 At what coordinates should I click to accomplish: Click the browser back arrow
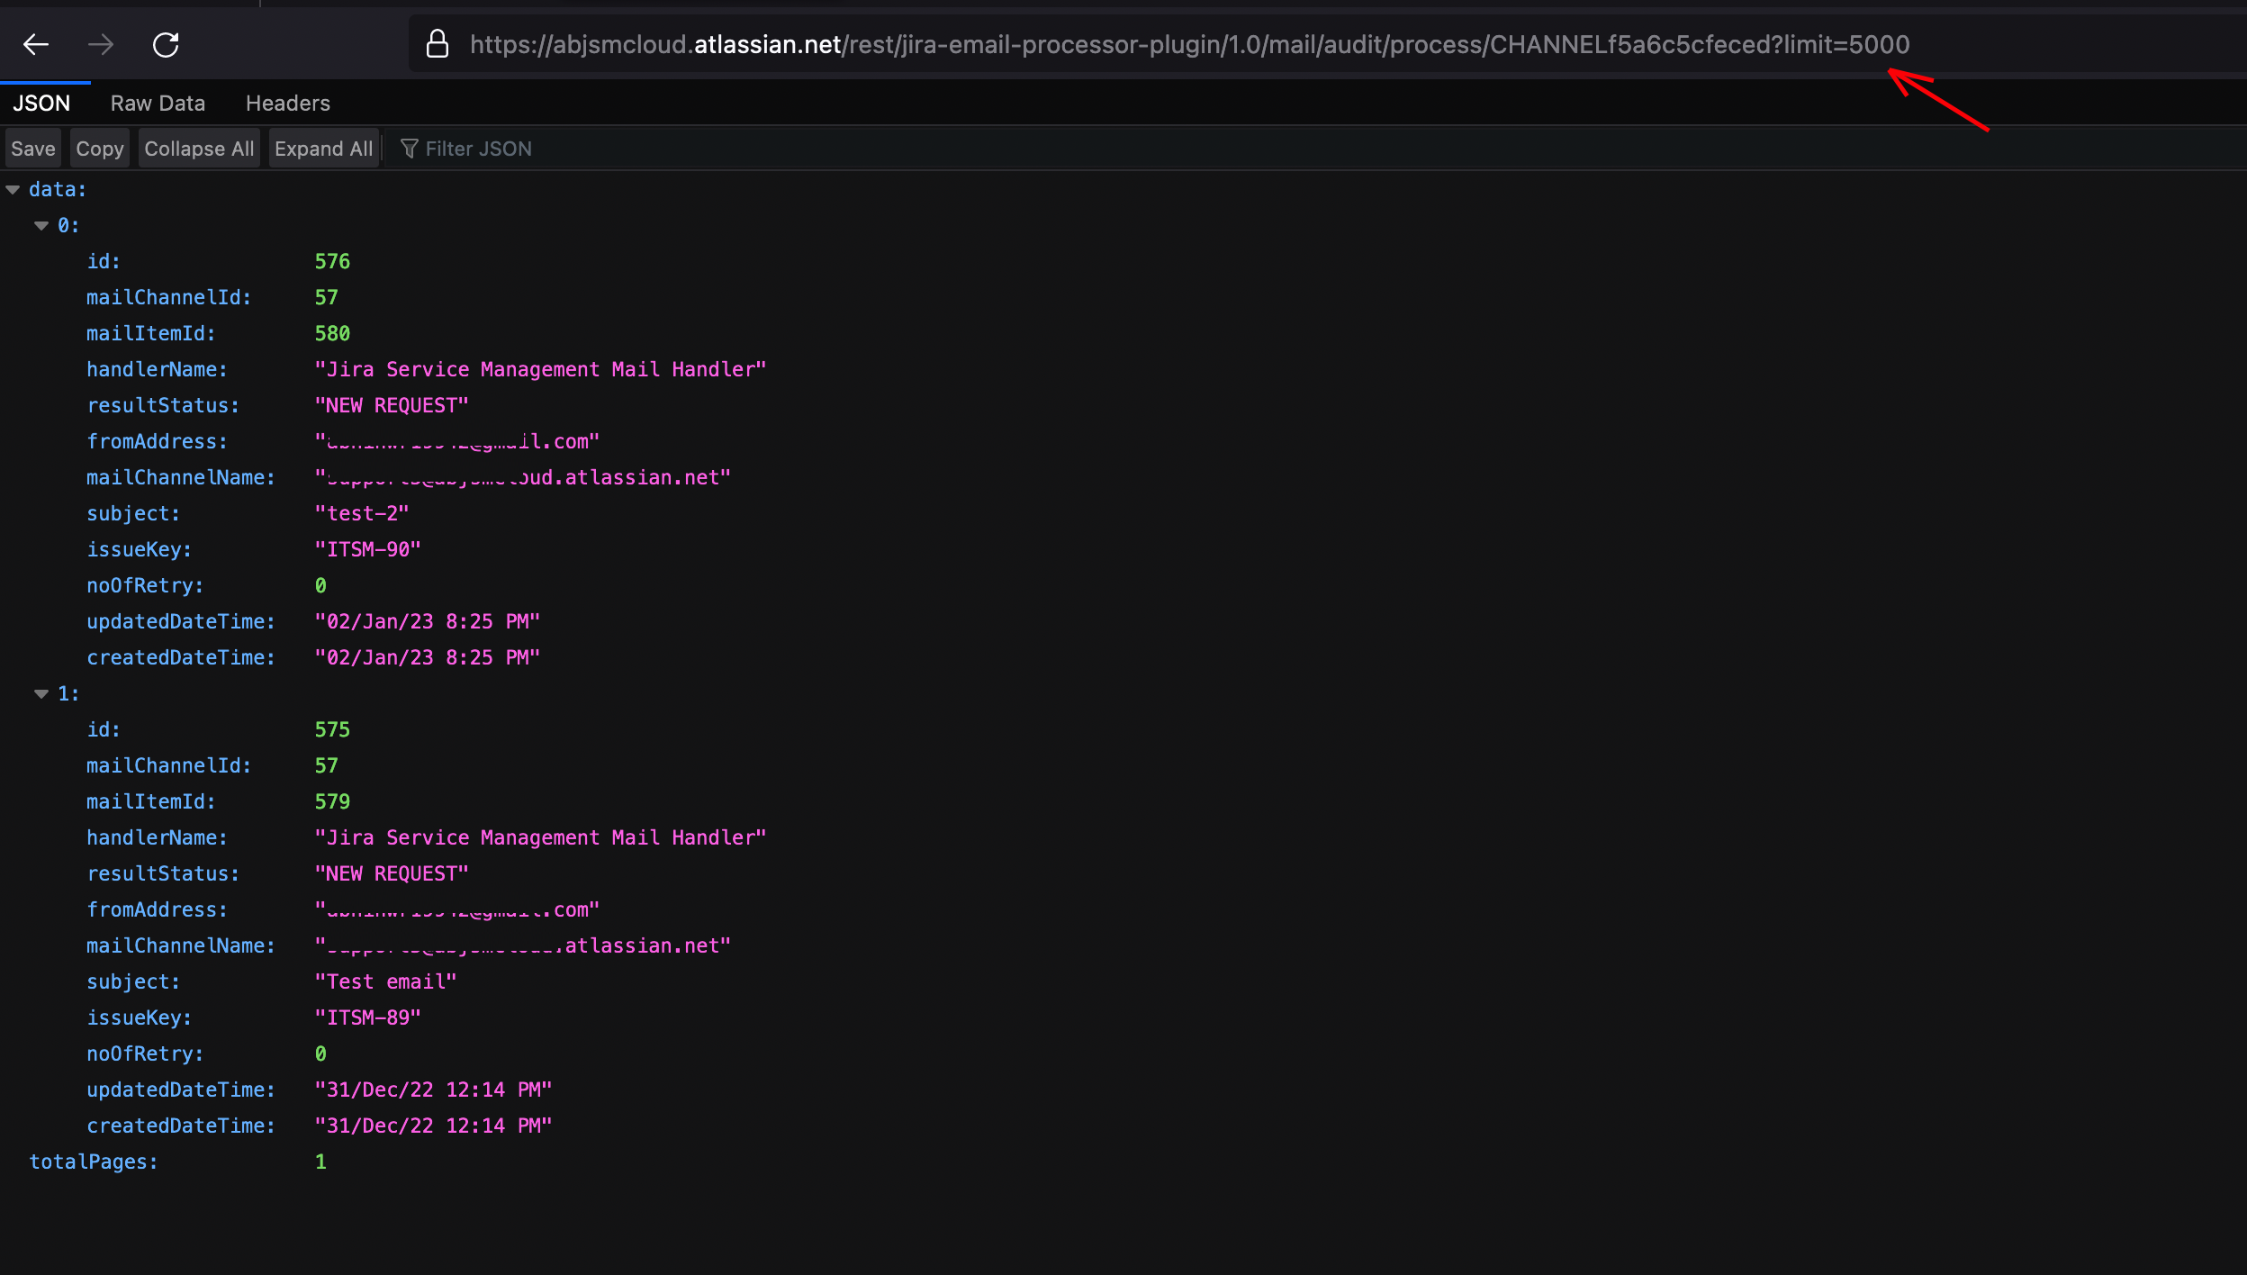(x=36, y=44)
